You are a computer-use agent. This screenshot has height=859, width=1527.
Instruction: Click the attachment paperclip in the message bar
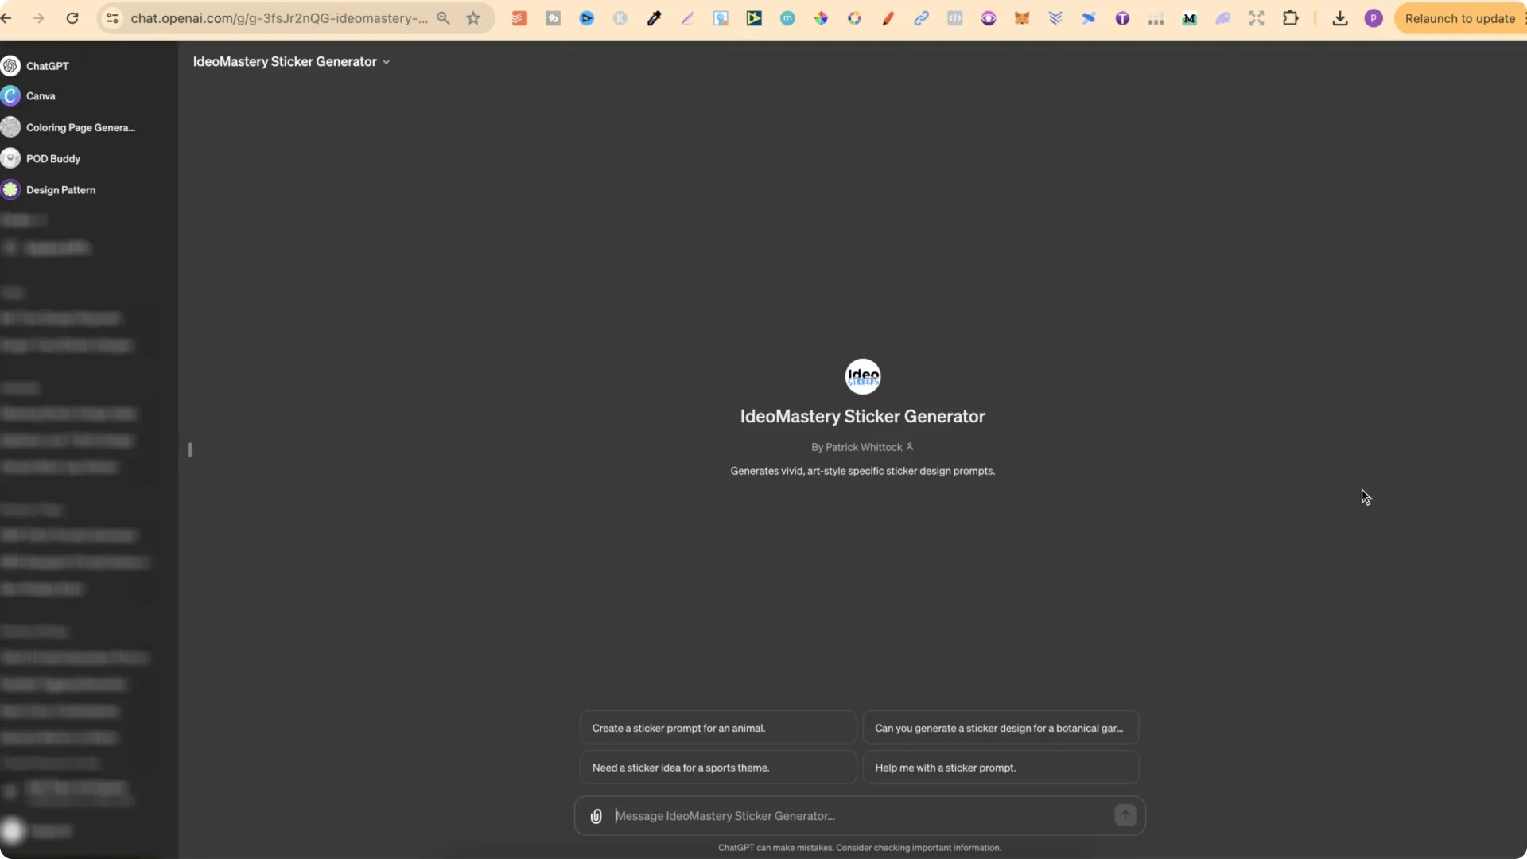[596, 815]
